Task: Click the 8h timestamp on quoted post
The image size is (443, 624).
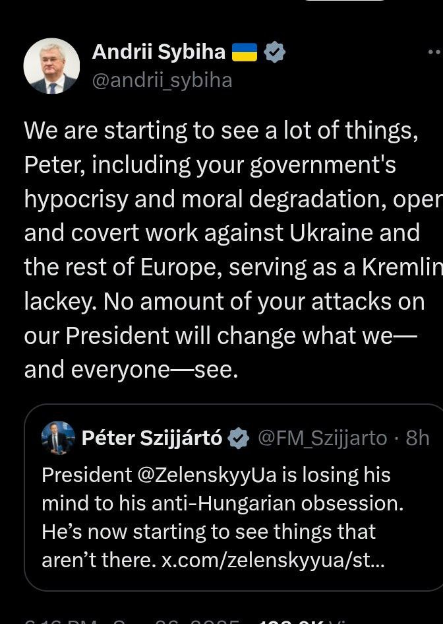Action: point(417,438)
